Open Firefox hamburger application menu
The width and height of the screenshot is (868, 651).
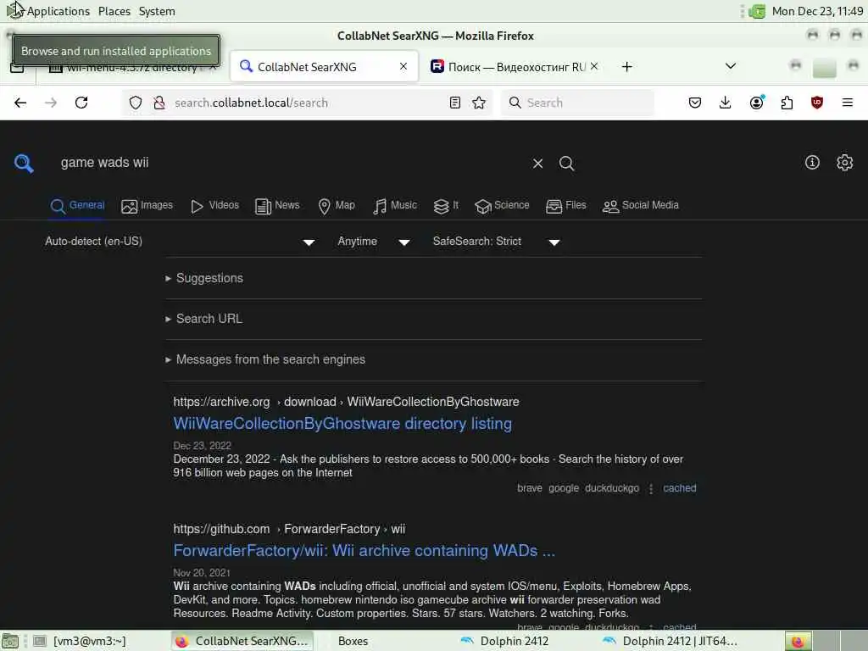coord(847,103)
